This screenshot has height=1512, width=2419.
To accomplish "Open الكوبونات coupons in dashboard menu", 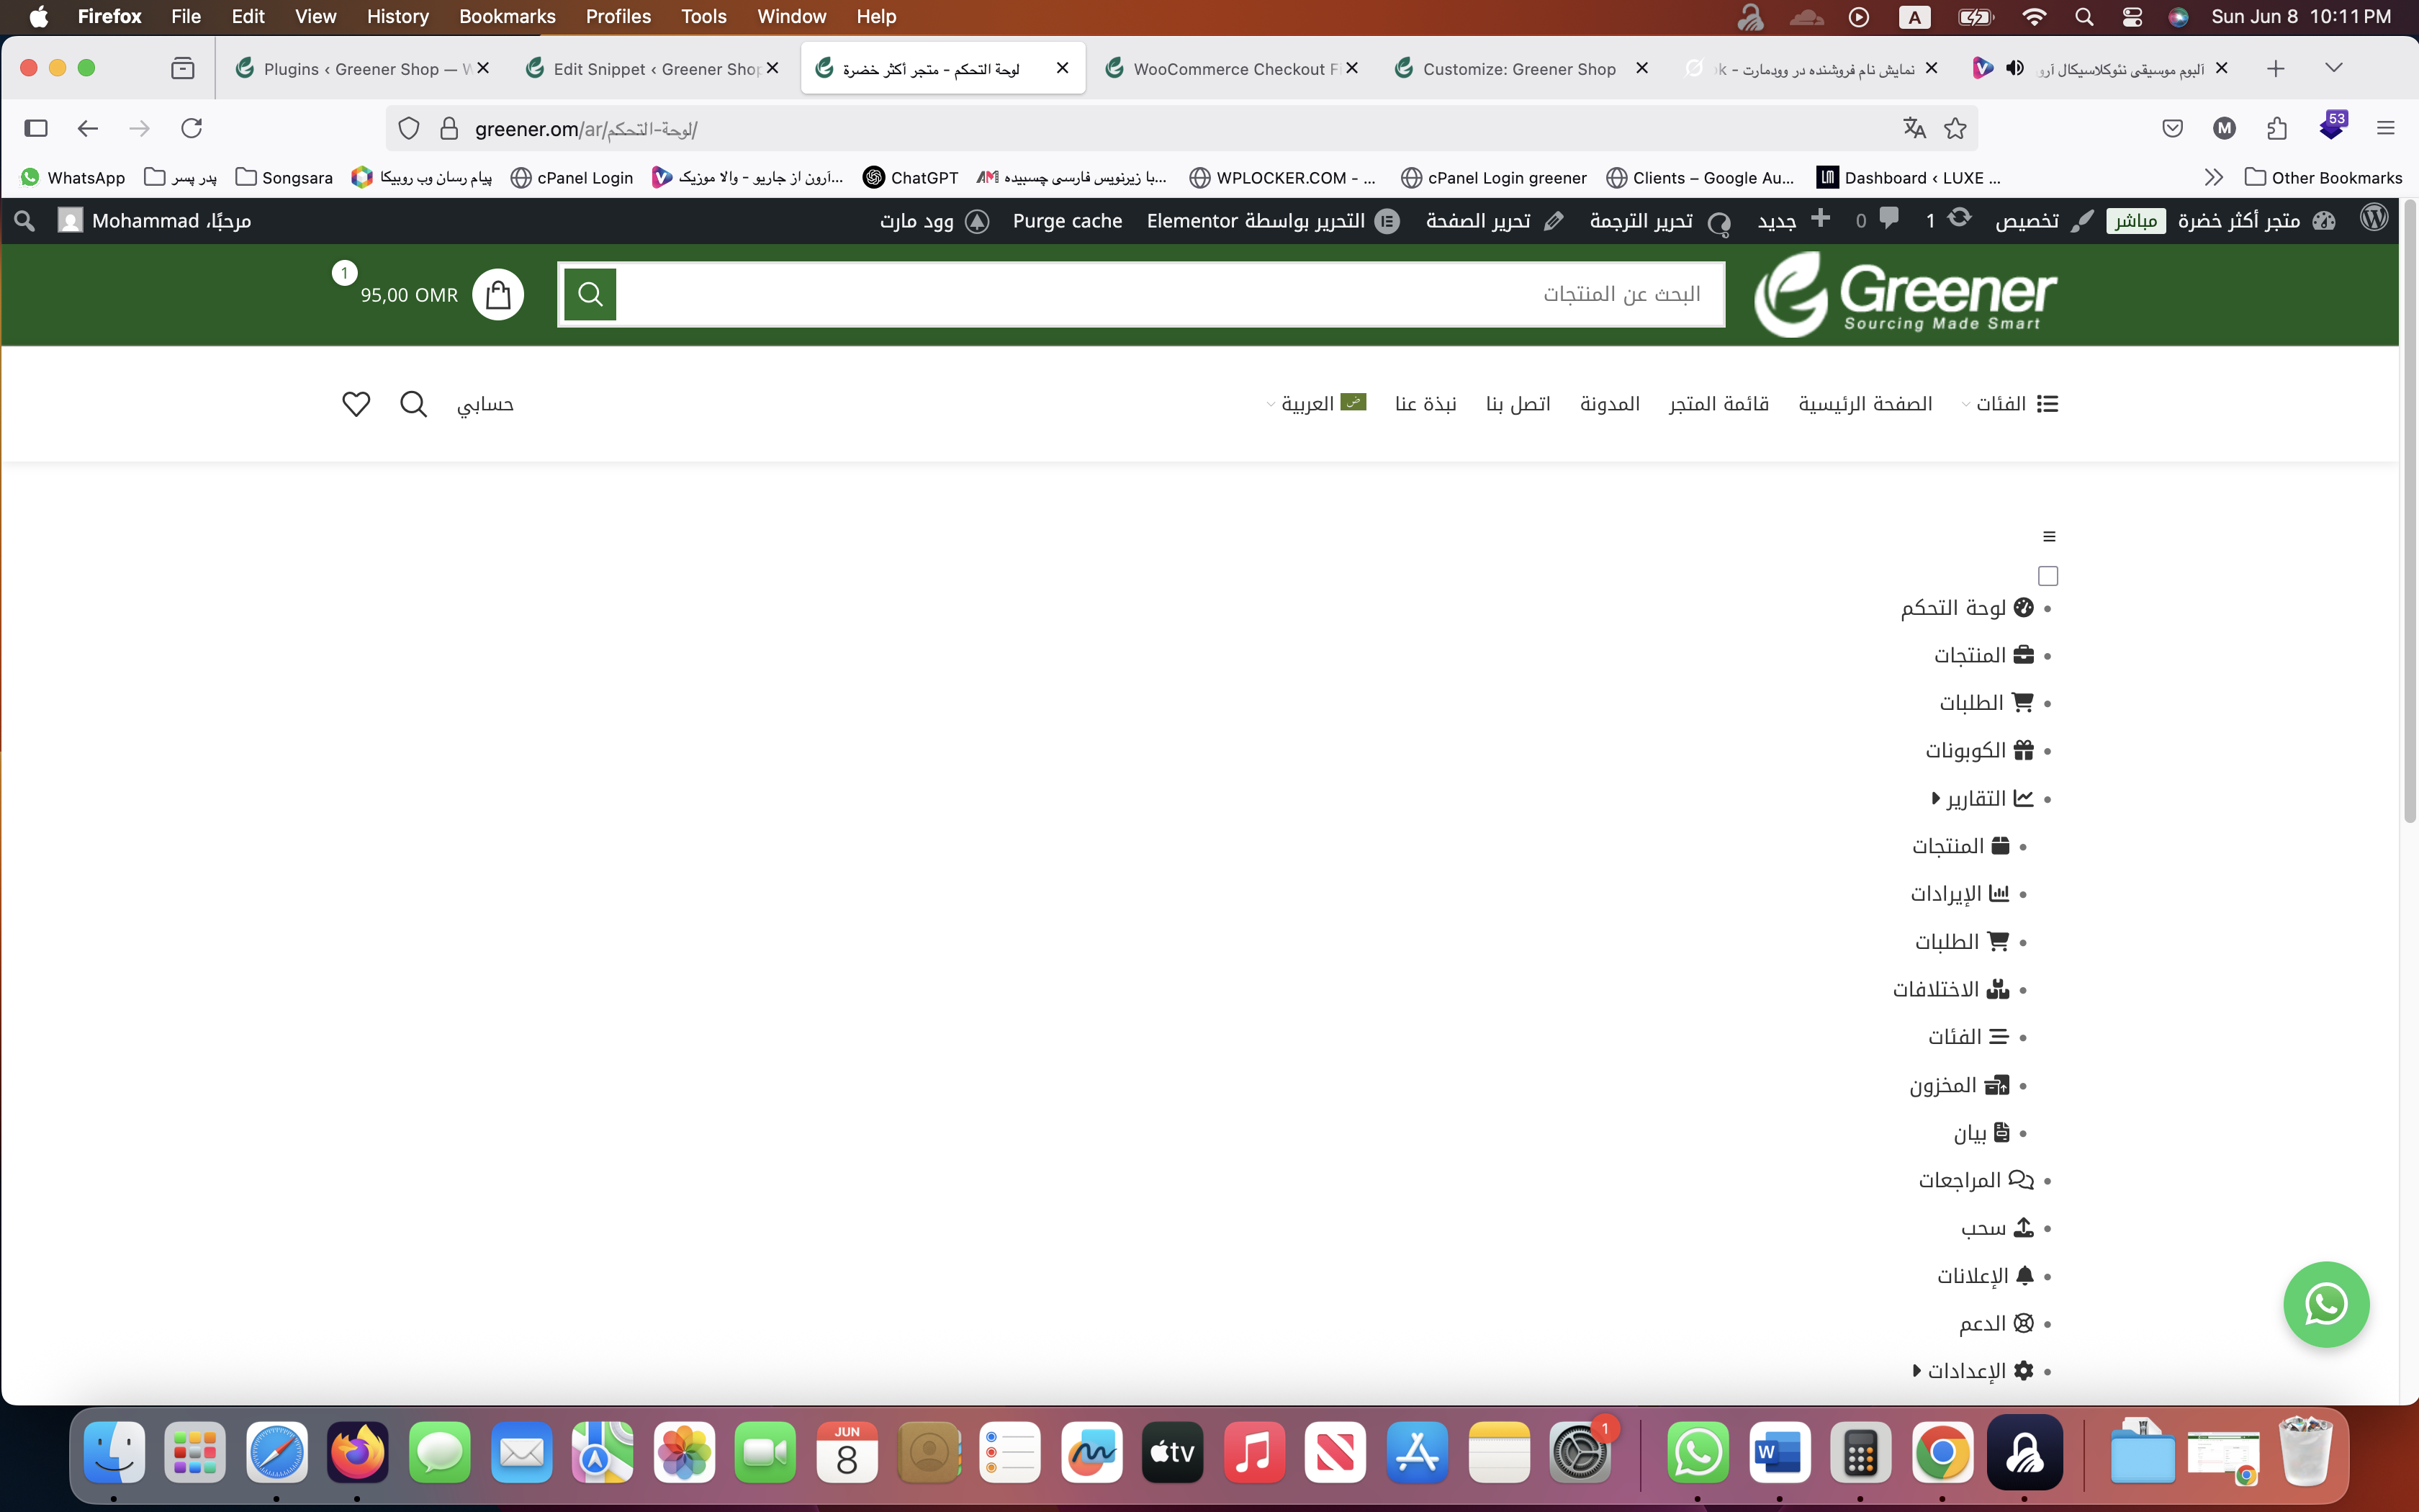I will [1980, 750].
